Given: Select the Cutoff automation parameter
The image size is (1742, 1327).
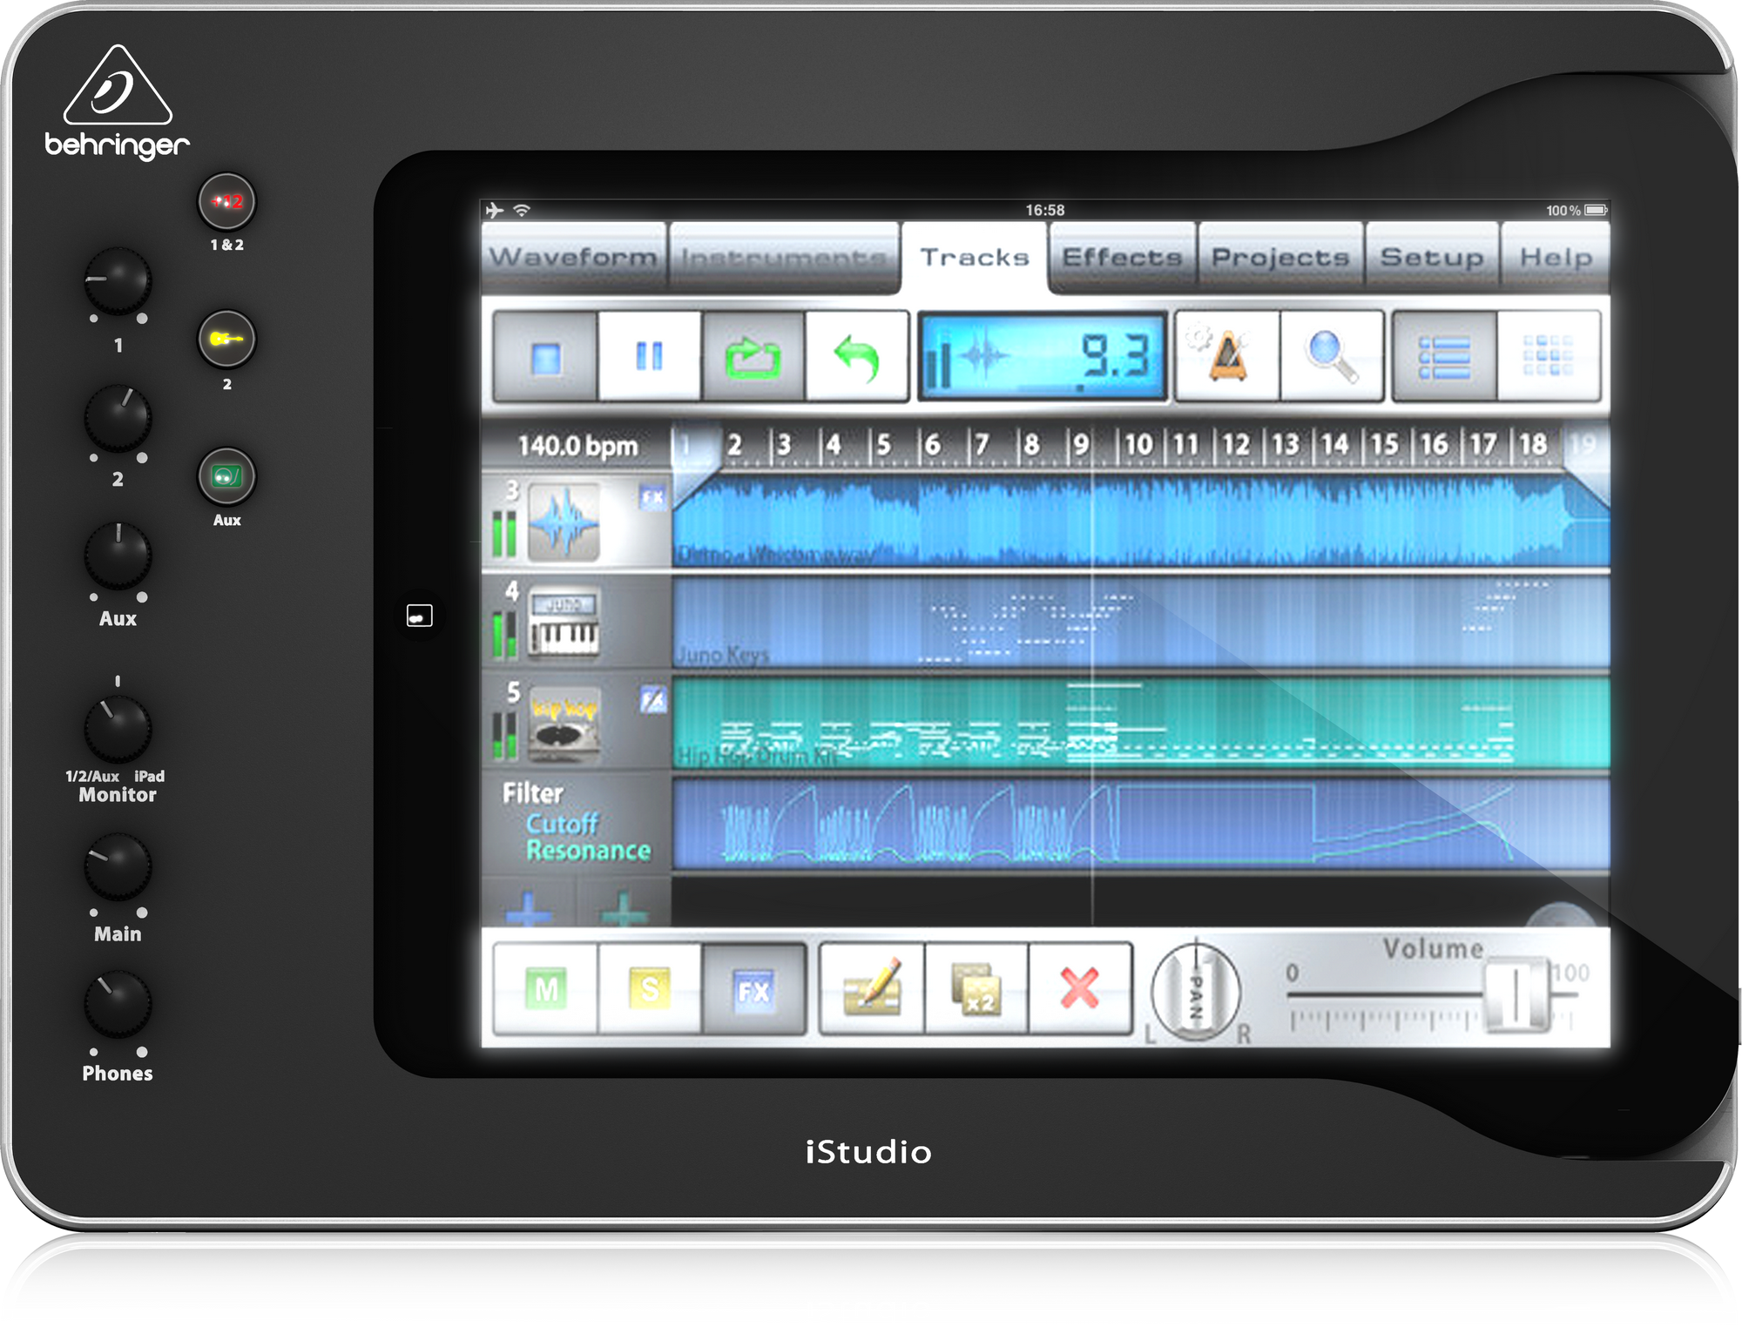Looking at the screenshot, I should pos(562,824).
